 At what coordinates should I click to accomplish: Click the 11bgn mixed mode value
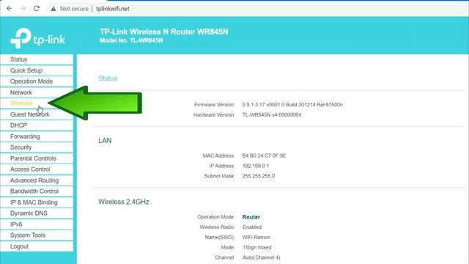pyautogui.click(x=257, y=248)
